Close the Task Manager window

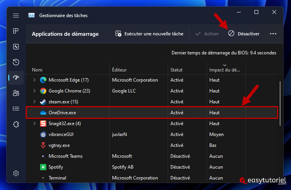coord(274,12)
